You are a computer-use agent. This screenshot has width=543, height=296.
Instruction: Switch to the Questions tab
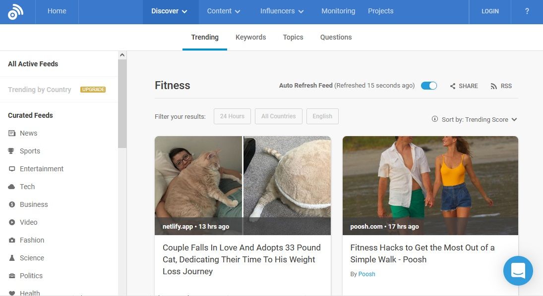pos(336,37)
